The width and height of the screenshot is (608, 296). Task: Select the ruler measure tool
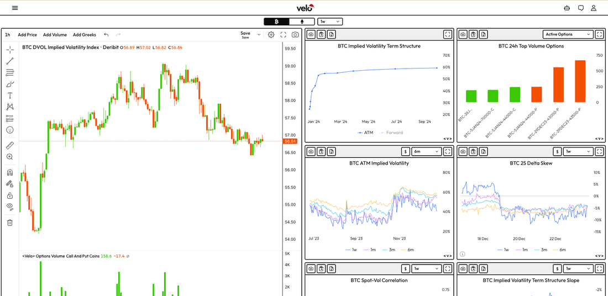pos(10,146)
